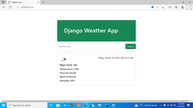This screenshot has width=193, height=108.
Task: Go back using the browser back arrow
Action: pos(4,7)
